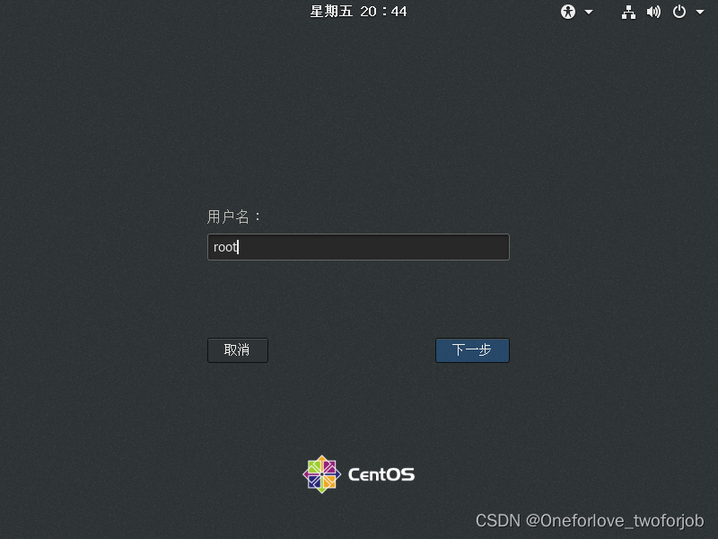Click the wired network status icon
718x539 pixels.
pos(628,12)
